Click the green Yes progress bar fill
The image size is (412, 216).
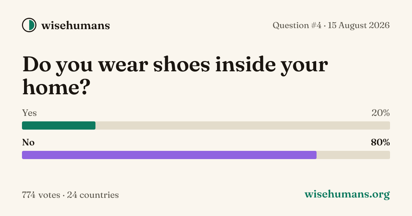click(59, 125)
